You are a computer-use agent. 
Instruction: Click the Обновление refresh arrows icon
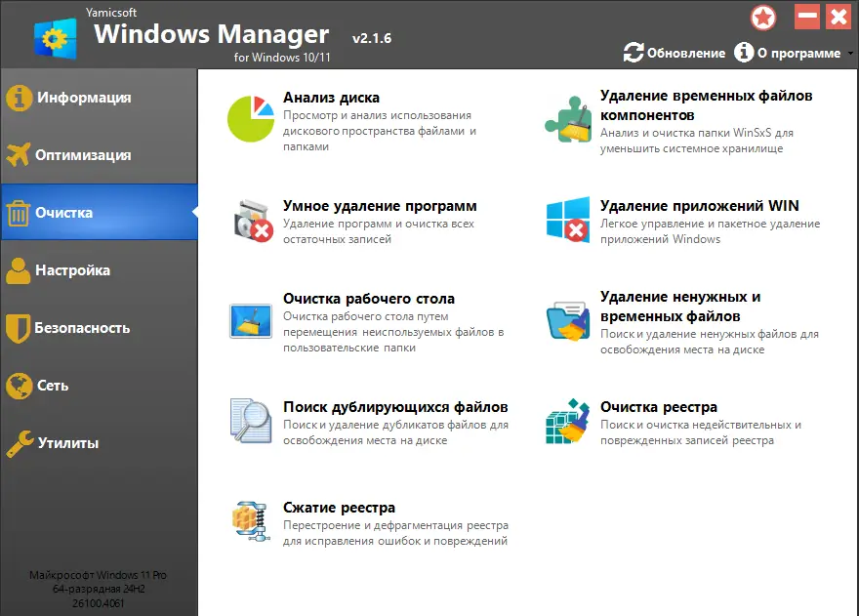click(x=634, y=53)
